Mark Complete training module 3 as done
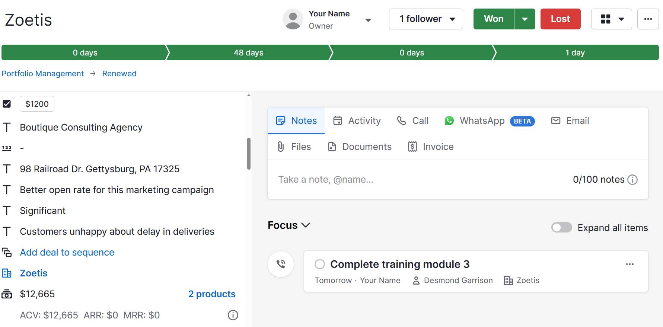 [320, 264]
